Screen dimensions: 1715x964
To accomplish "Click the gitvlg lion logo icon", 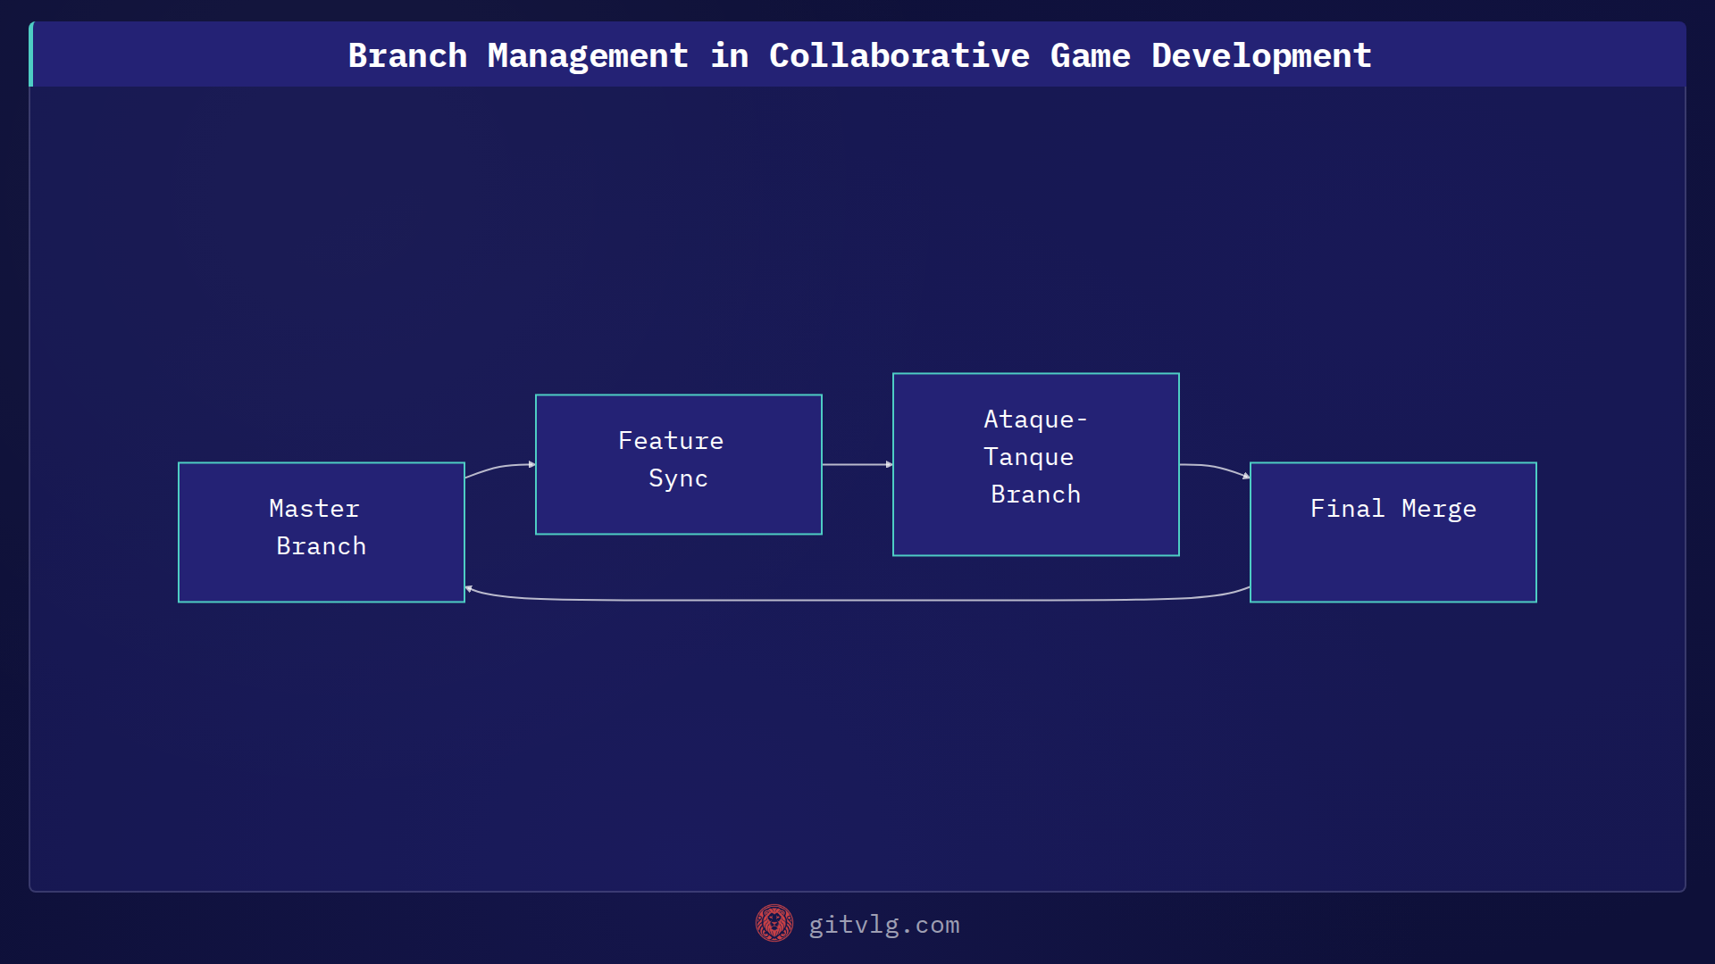I will coord(774,923).
